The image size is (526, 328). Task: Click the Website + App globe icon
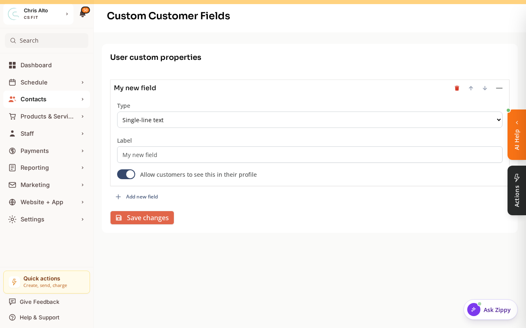(x=12, y=202)
